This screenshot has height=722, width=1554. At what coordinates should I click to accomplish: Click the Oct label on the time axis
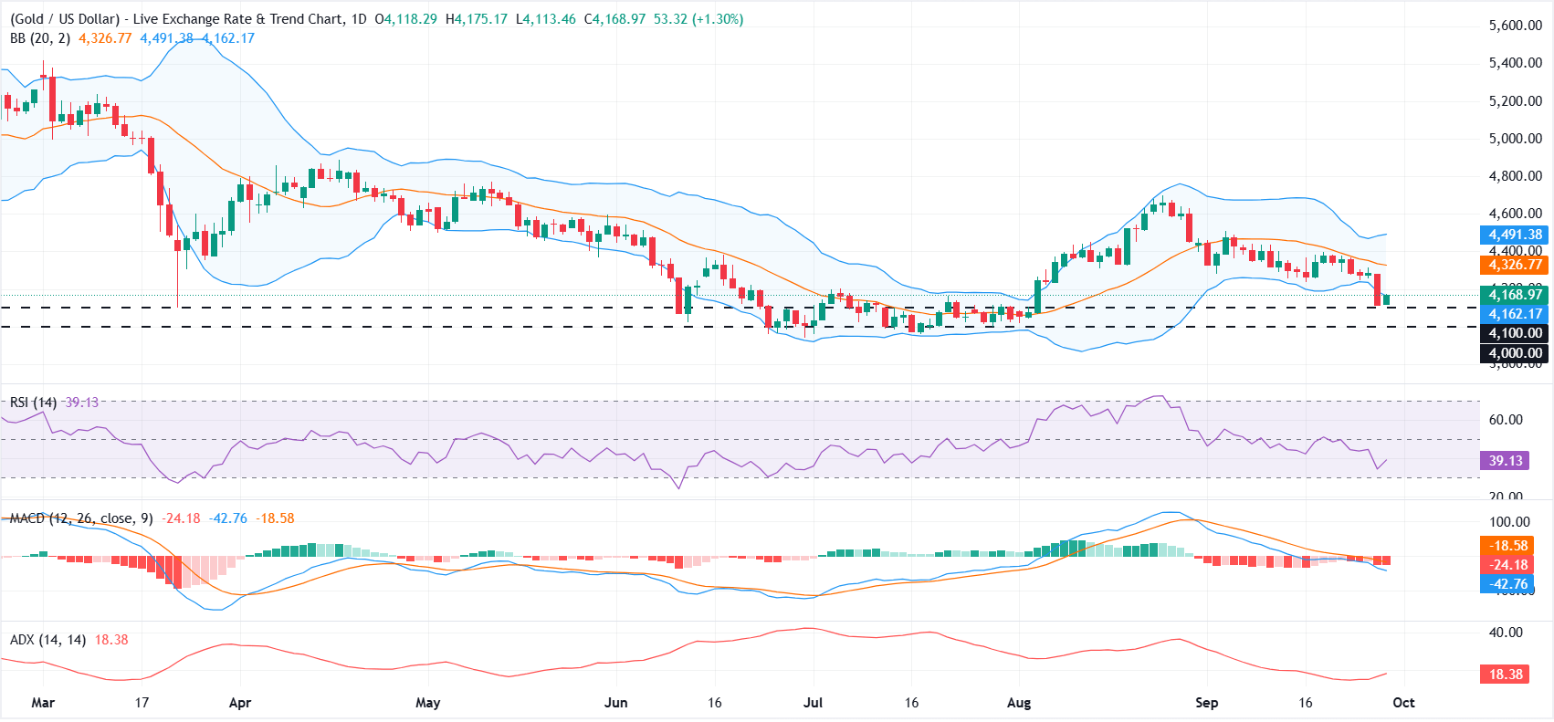[1404, 703]
